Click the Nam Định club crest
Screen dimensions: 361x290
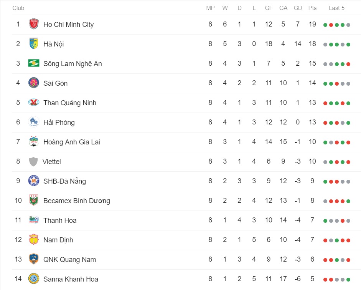pyautogui.click(x=34, y=240)
